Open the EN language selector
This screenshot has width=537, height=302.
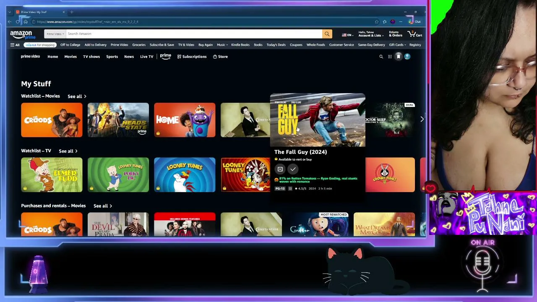click(347, 35)
